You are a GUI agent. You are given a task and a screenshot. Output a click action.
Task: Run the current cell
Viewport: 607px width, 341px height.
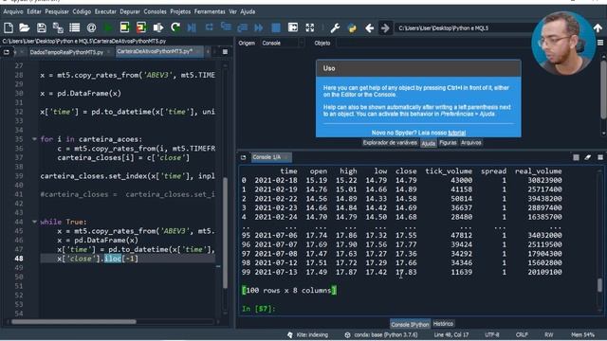pyautogui.click(x=124, y=27)
